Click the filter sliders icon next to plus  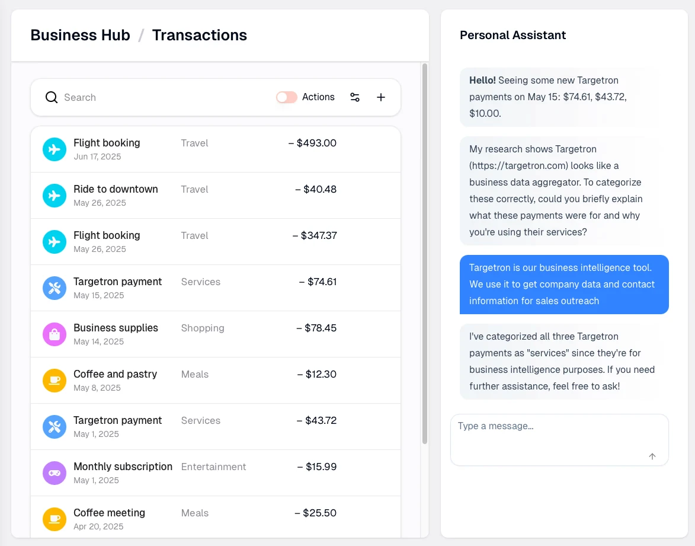point(355,97)
